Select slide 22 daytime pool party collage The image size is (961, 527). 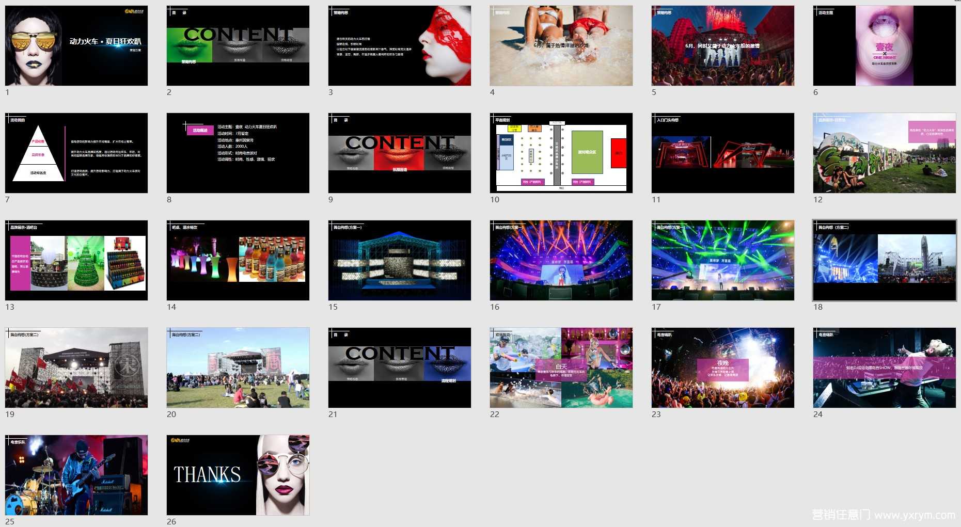(561, 368)
